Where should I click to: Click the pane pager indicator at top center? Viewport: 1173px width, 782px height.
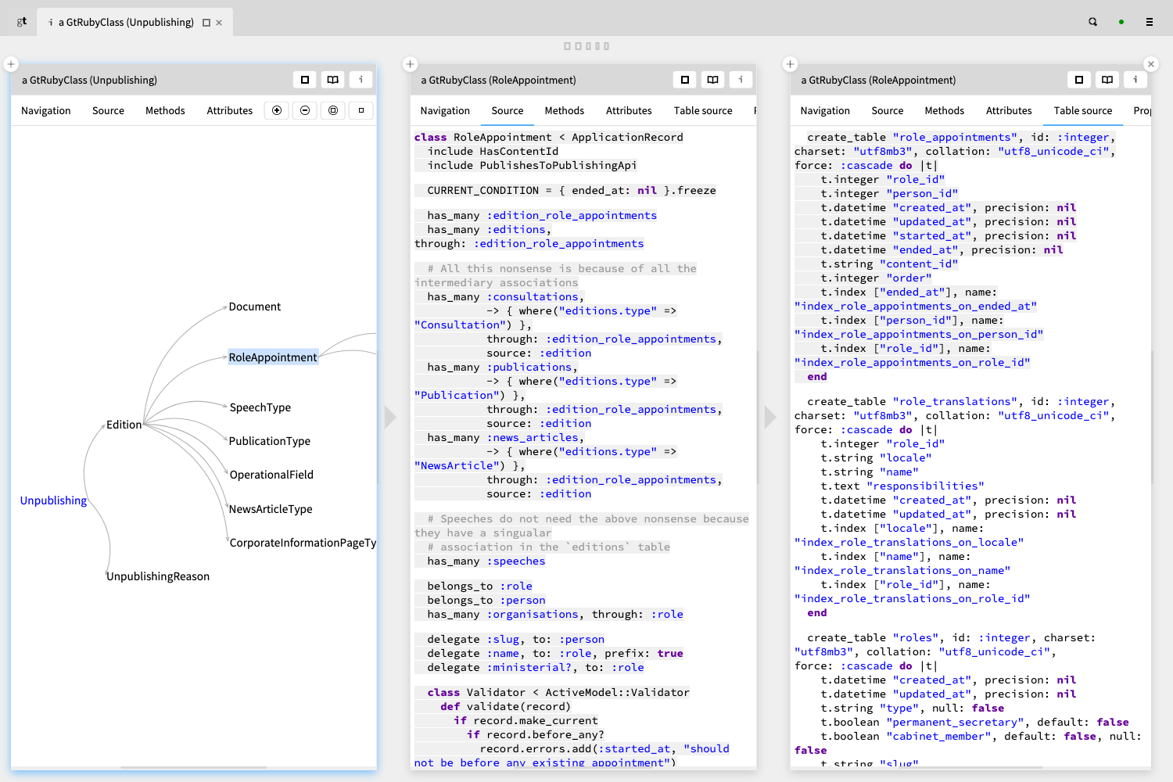pos(586,46)
